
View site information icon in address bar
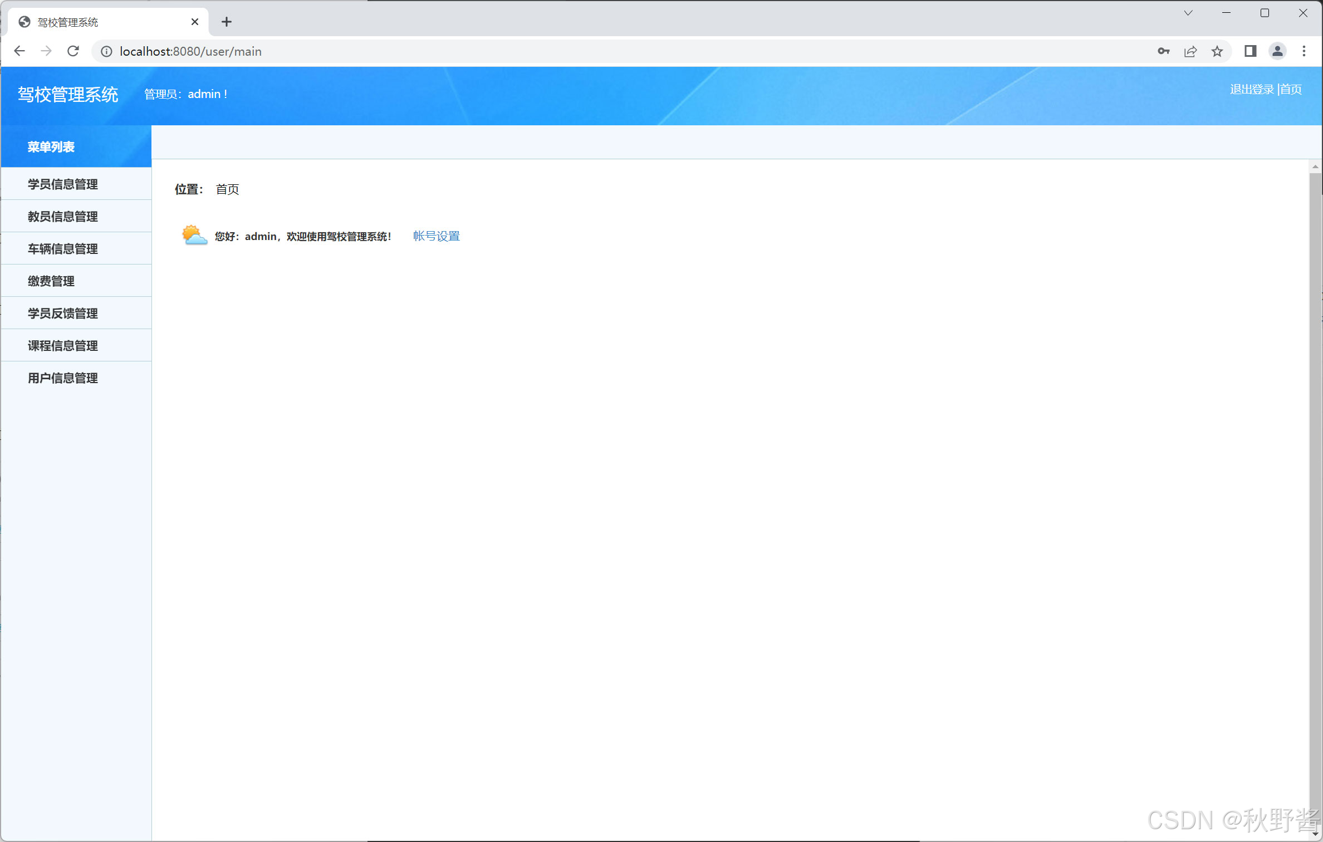pyautogui.click(x=106, y=51)
